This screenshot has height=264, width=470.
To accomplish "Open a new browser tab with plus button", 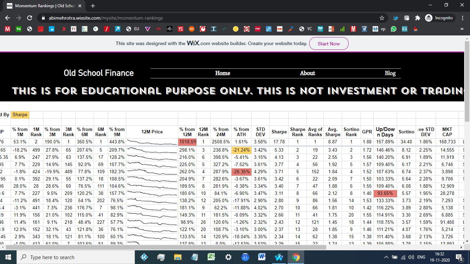I will point(93,6).
